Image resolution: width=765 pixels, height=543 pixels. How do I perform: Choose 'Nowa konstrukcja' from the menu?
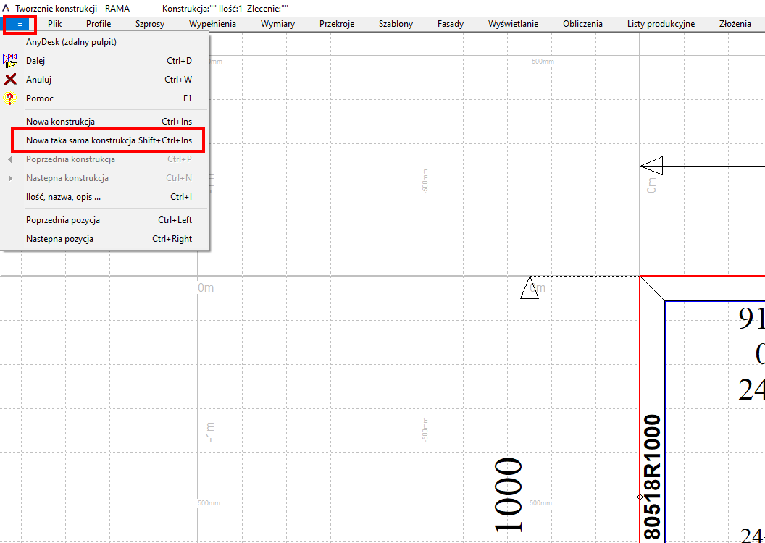click(60, 122)
